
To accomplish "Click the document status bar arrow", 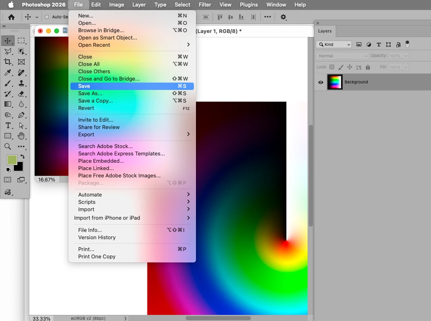I will (x=125, y=318).
